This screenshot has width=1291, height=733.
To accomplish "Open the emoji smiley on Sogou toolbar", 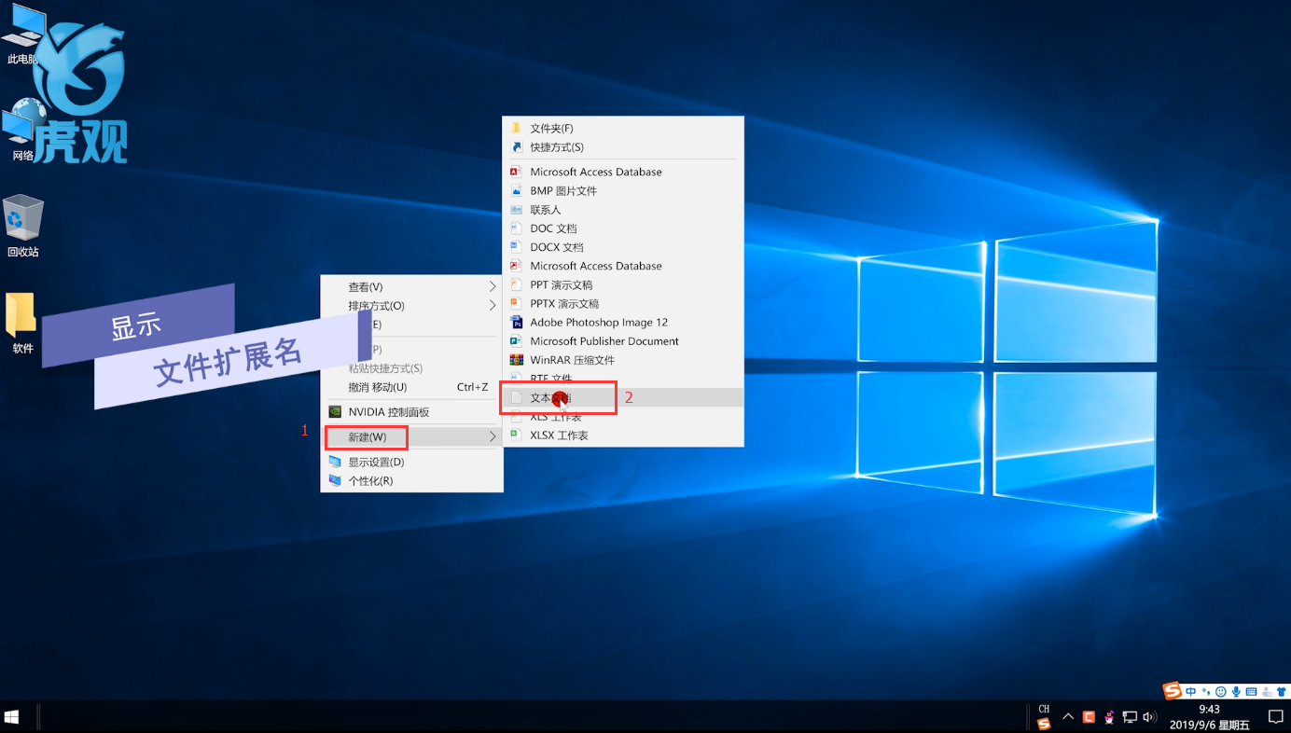I will [x=1221, y=692].
